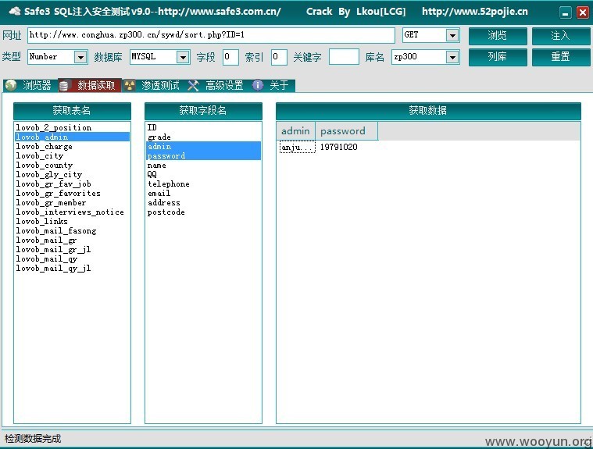Select the password field in the field list
The image size is (593, 449).
(x=203, y=155)
